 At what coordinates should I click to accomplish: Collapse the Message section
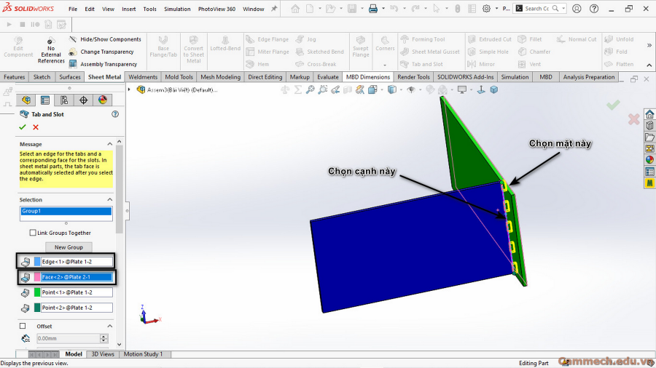pyautogui.click(x=109, y=144)
